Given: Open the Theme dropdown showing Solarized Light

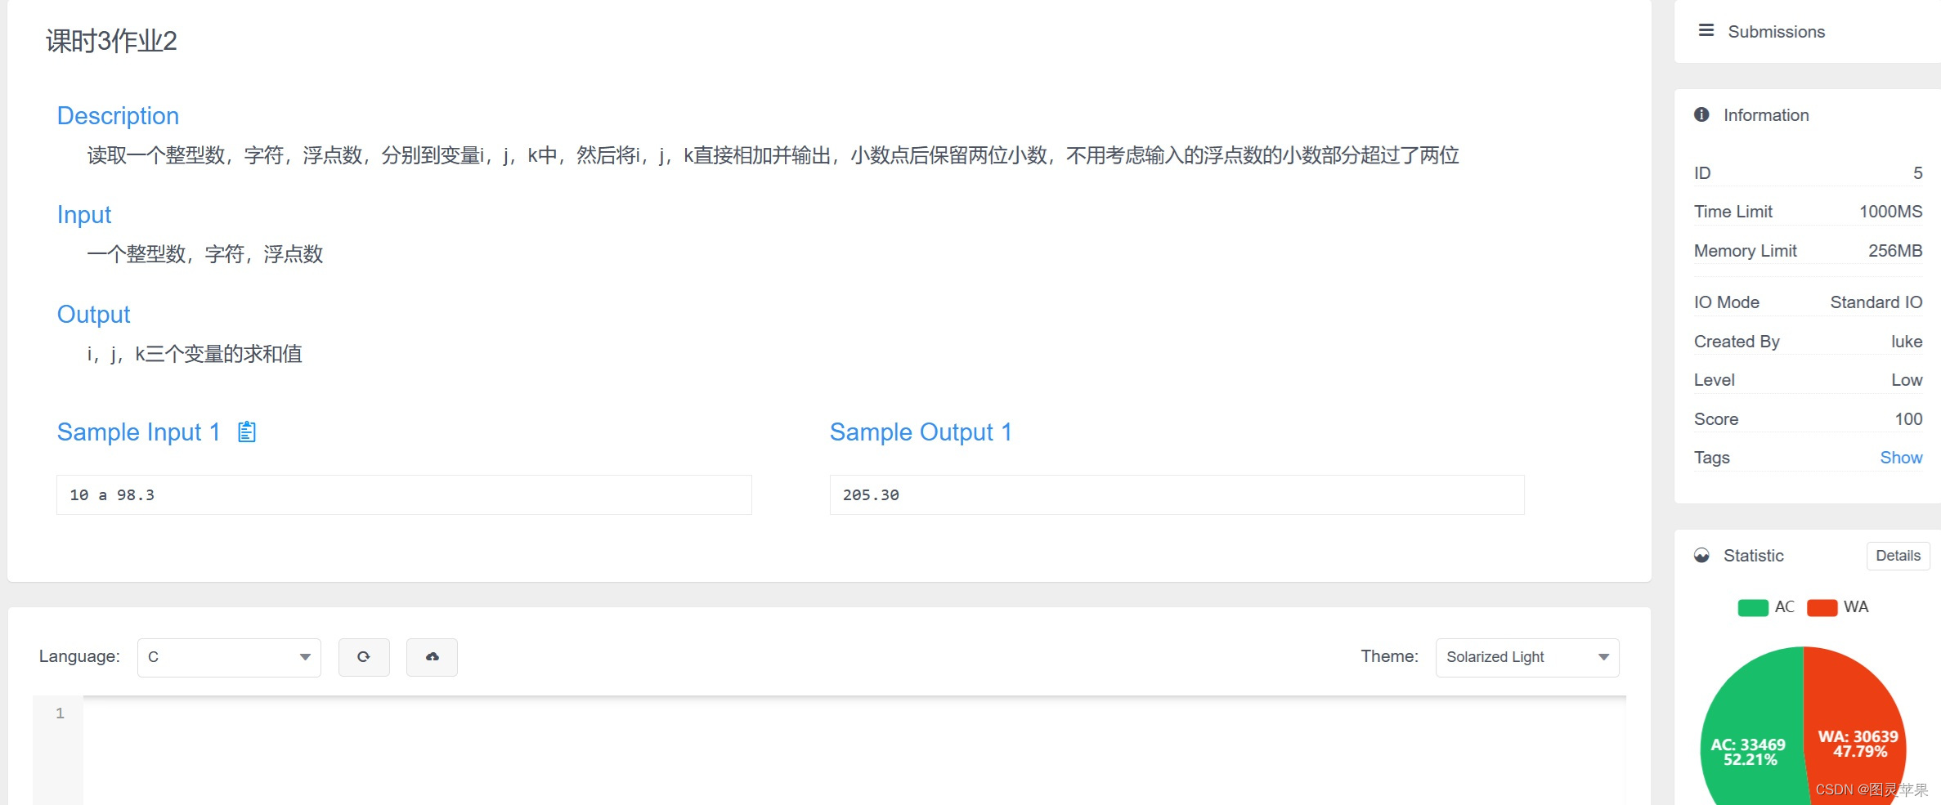Looking at the screenshot, I should coord(1527,657).
